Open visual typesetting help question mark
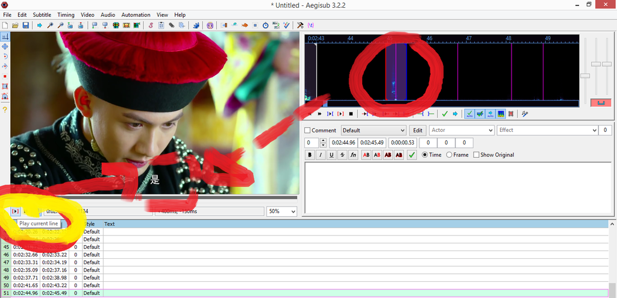 coord(5,110)
